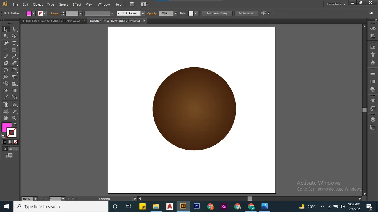Image resolution: width=378 pixels, height=212 pixels.
Task: Set paint mode to Color
Action: [x=5, y=142]
